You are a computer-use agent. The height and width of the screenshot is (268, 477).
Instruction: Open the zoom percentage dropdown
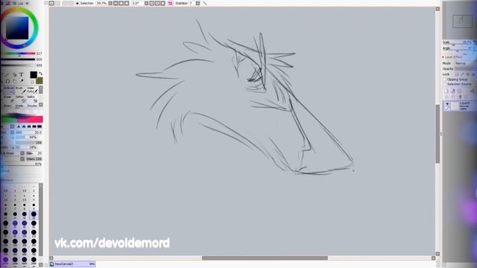[x=110, y=3]
